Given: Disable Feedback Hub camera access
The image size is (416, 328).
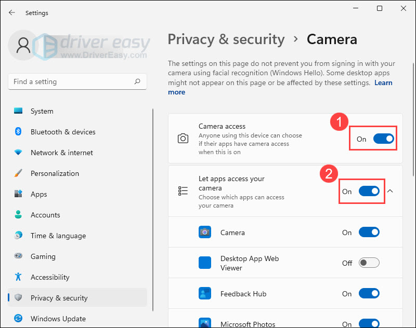Looking at the screenshot, I should 369,293.
